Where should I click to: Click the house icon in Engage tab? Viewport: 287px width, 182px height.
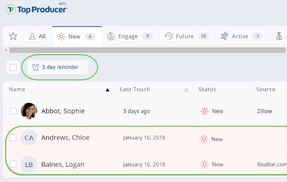tap(111, 36)
